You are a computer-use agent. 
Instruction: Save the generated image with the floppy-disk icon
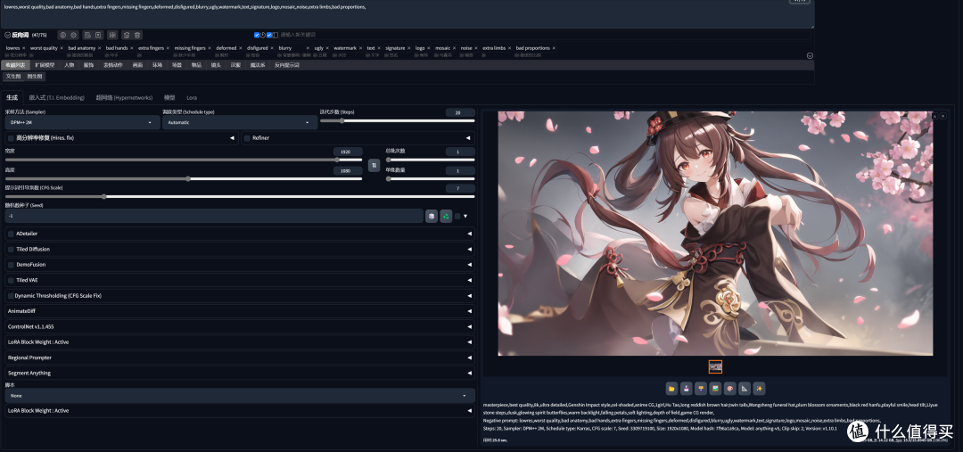[x=686, y=388]
